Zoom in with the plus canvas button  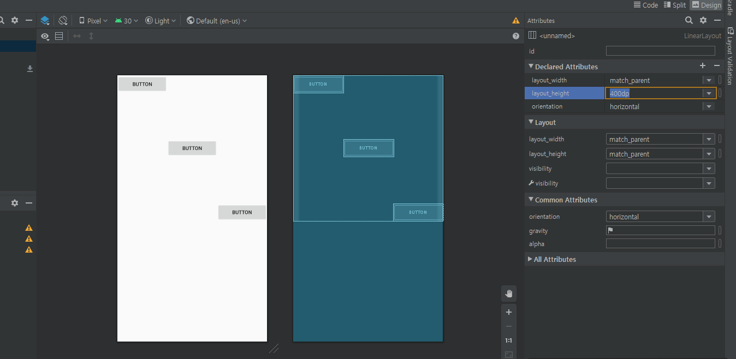[509, 312]
